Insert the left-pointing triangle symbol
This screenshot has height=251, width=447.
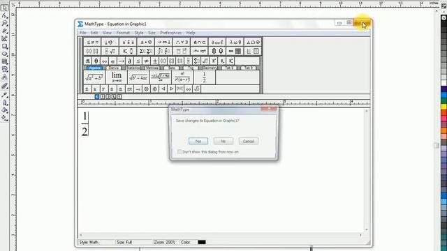tap(163, 89)
